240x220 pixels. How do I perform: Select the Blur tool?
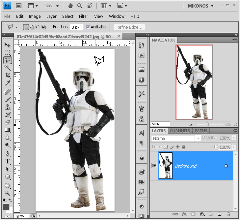7,137
